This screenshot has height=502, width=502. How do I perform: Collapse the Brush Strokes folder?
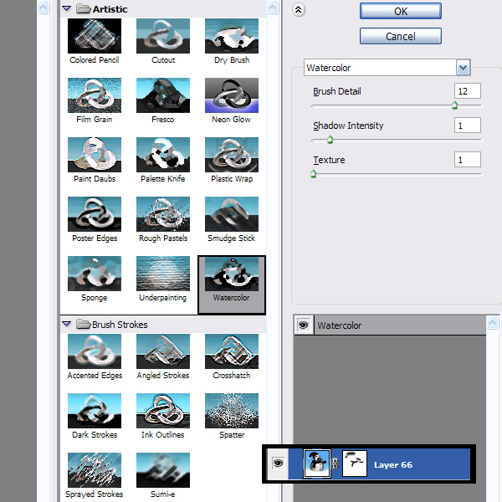pyautogui.click(x=66, y=324)
